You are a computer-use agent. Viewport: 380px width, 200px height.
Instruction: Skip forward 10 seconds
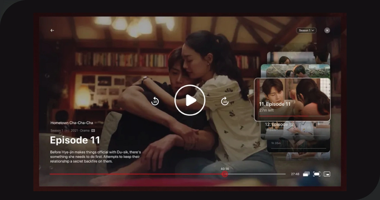pyautogui.click(x=225, y=102)
